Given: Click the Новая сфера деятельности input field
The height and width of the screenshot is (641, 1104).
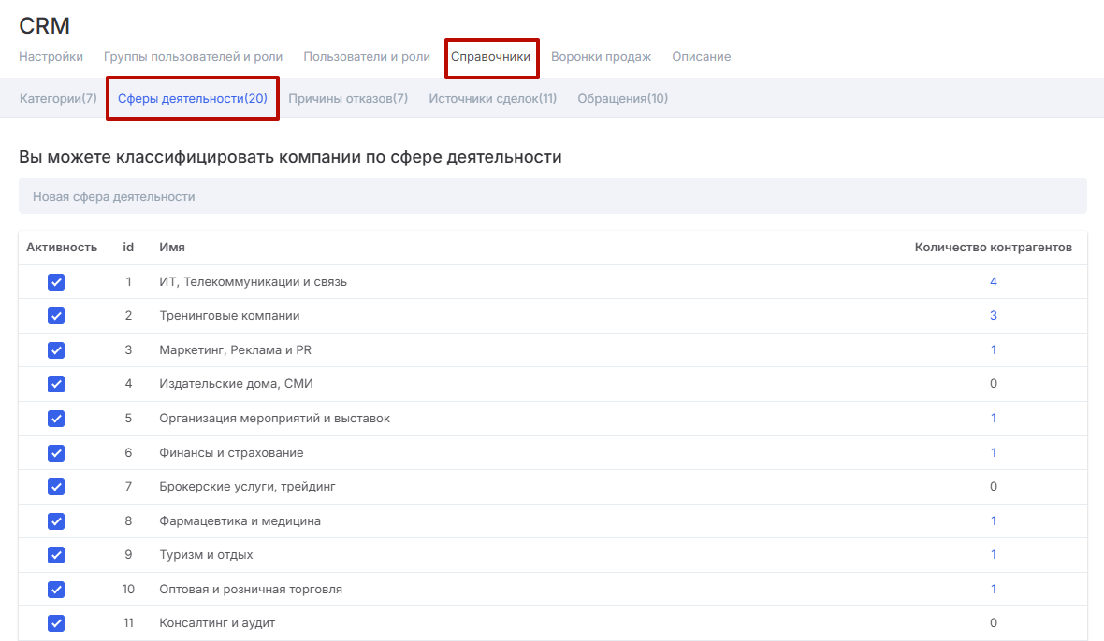Looking at the screenshot, I should [x=552, y=197].
